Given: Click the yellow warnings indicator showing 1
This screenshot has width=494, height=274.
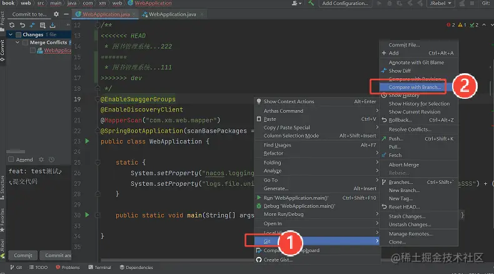Looking at the screenshot, I should (x=462, y=25).
